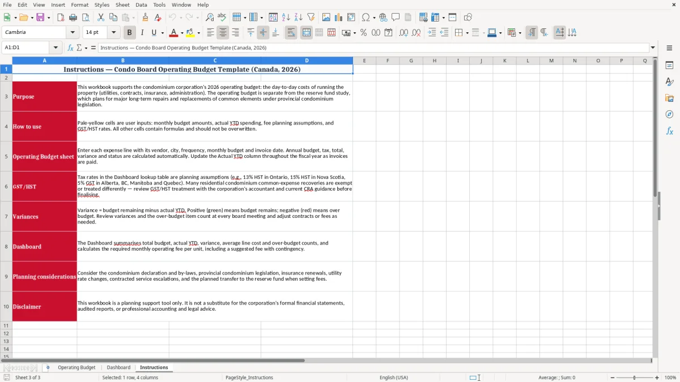Open the Tools menu
This screenshot has height=382, width=680.
[x=159, y=5]
